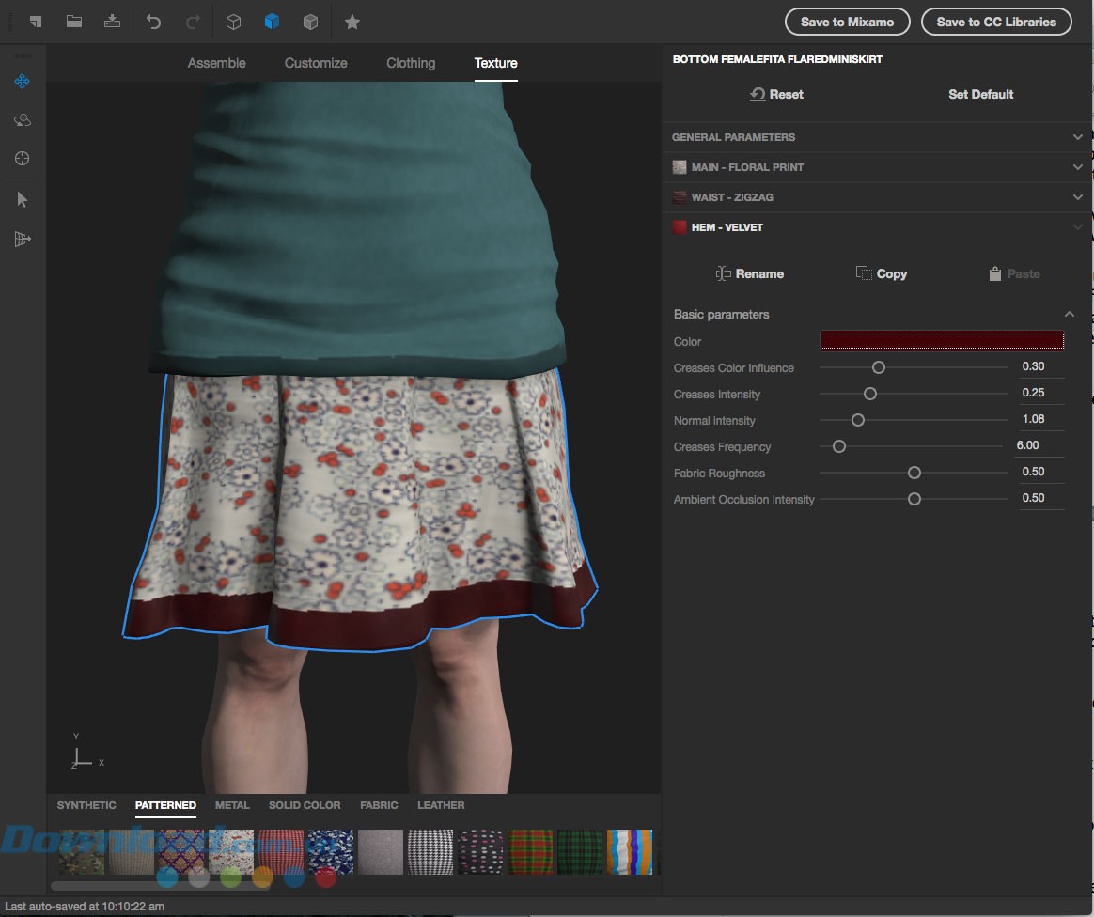Screen dimensions: 1094x917
Task: Select the wireframe cube view icon
Action: (234, 22)
